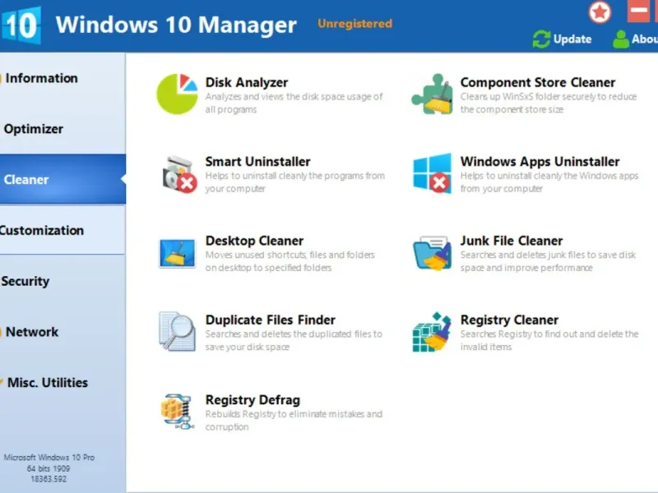Click the Desktop Cleaner title
This screenshot has height=493, width=658.
(254, 241)
